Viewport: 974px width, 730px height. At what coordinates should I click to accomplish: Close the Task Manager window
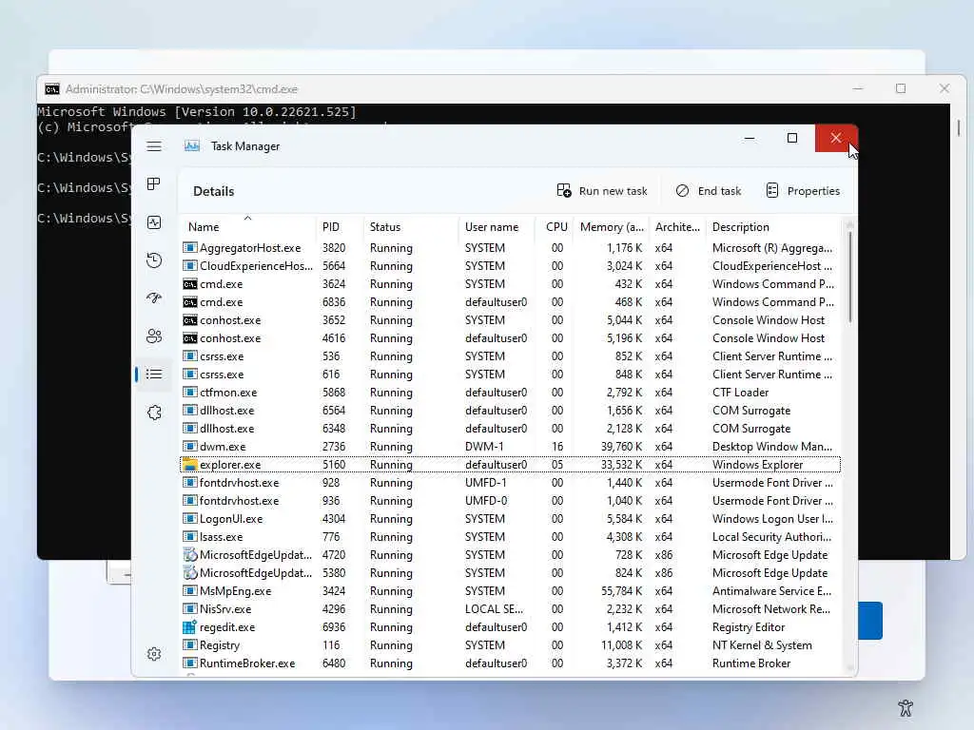(x=836, y=138)
